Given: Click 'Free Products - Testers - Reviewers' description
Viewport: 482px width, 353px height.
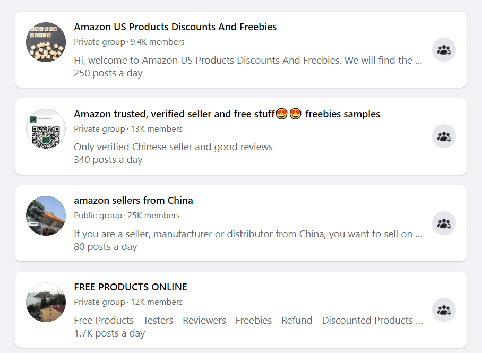Looking at the screenshot, I should (248, 321).
